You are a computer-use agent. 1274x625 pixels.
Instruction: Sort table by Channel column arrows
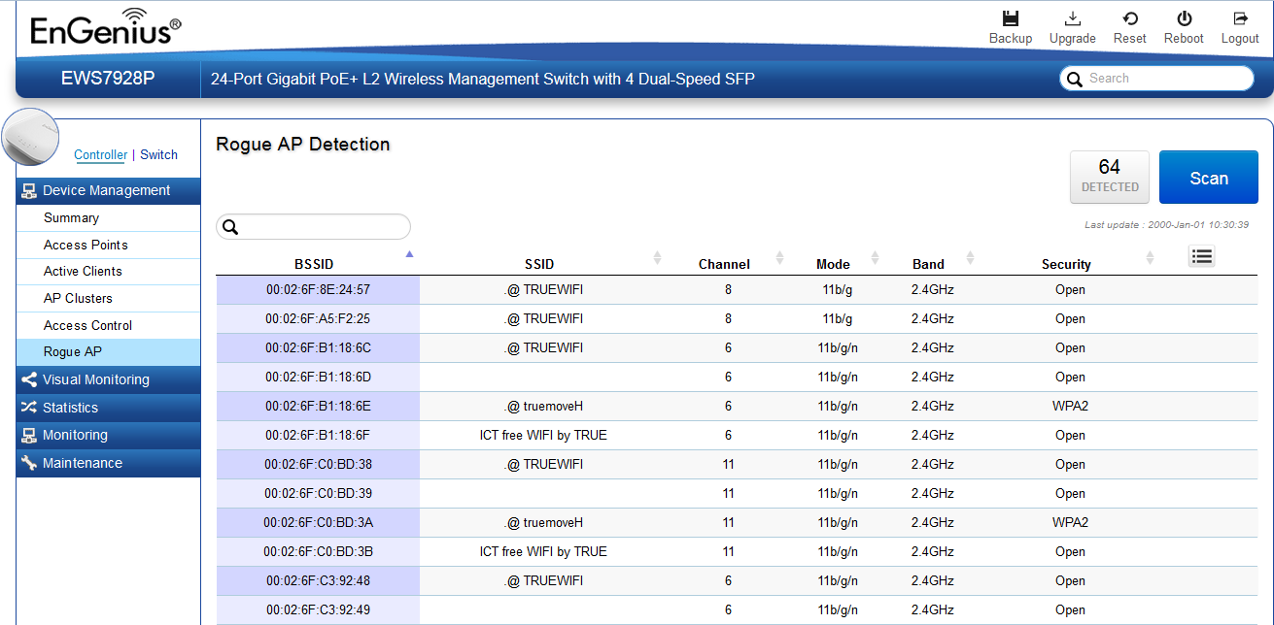pyautogui.click(x=779, y=258)
